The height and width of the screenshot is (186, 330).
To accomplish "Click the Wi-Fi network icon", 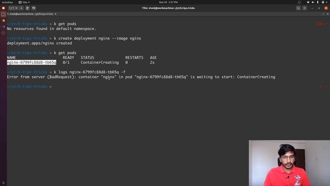I will coord(308,2).
